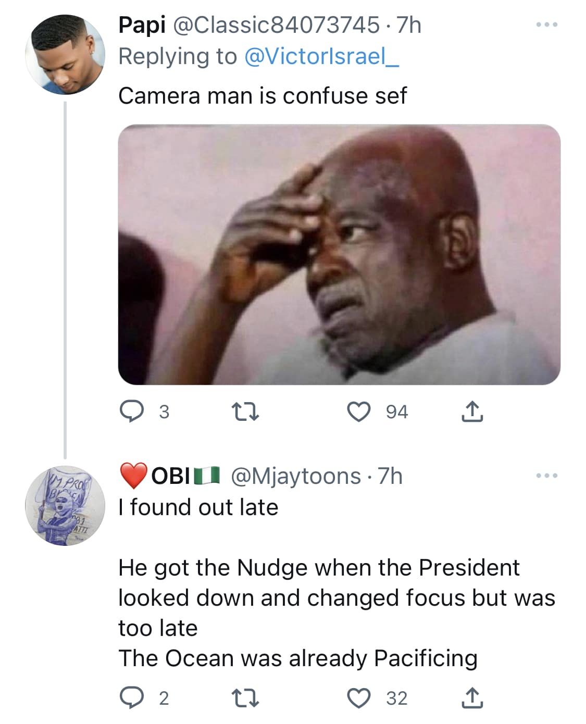The height and width of the screenshot is (724, 586).
Task: Retweet OBI's tweet about the Nudge
Action: [245, 698]
